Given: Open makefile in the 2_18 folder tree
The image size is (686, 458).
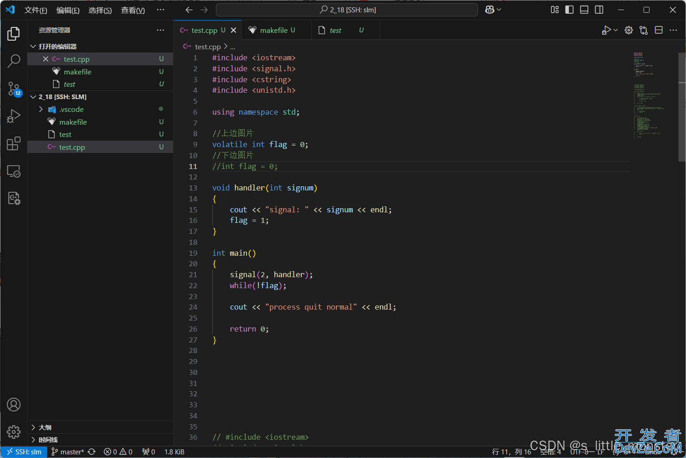Looking at the screenshot, I should [100, 122].
